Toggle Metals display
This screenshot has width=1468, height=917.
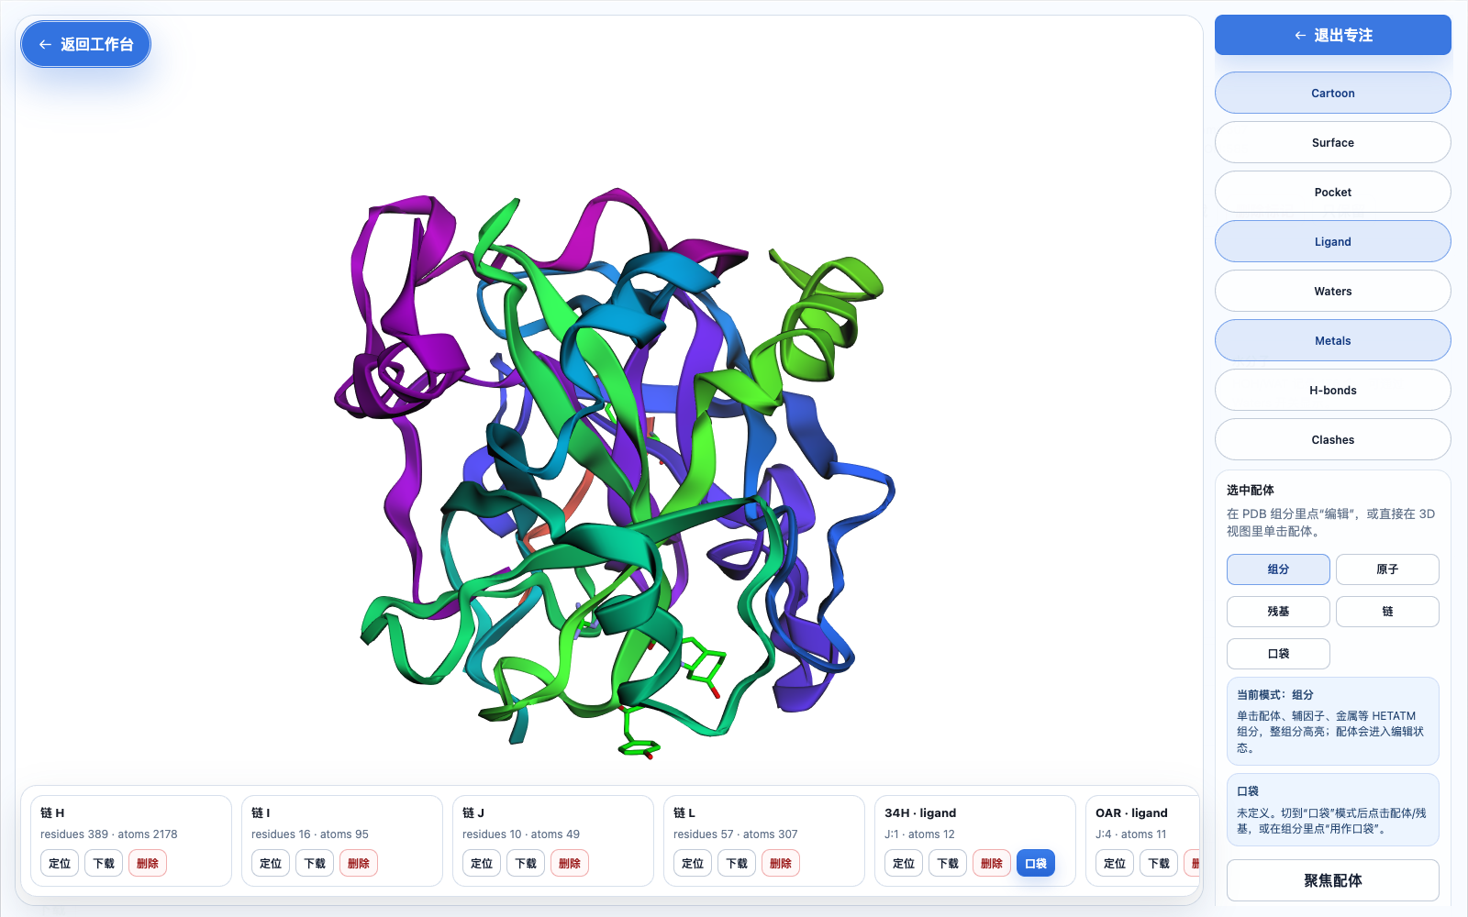[1332, 340]
